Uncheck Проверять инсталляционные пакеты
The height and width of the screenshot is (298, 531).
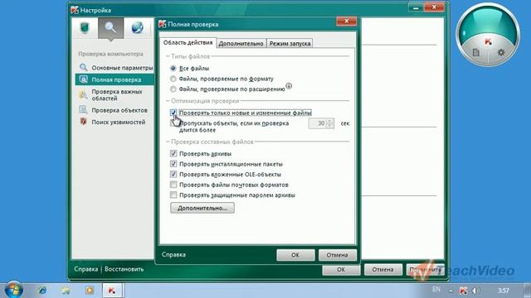173,164
